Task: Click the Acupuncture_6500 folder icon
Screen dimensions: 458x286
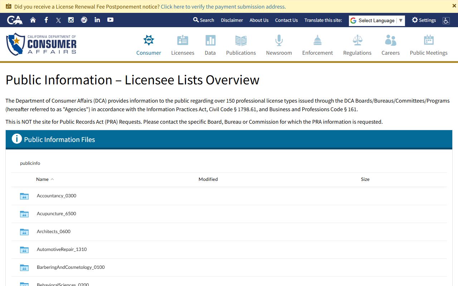Action: pos(24,214)
